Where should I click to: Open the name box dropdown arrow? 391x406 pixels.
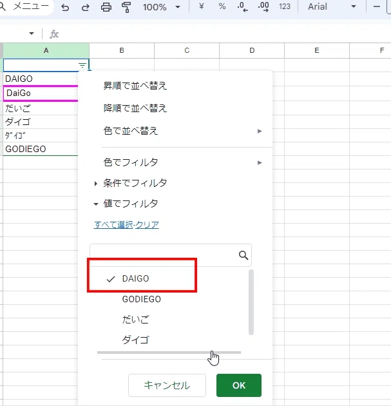click(32, 34)
